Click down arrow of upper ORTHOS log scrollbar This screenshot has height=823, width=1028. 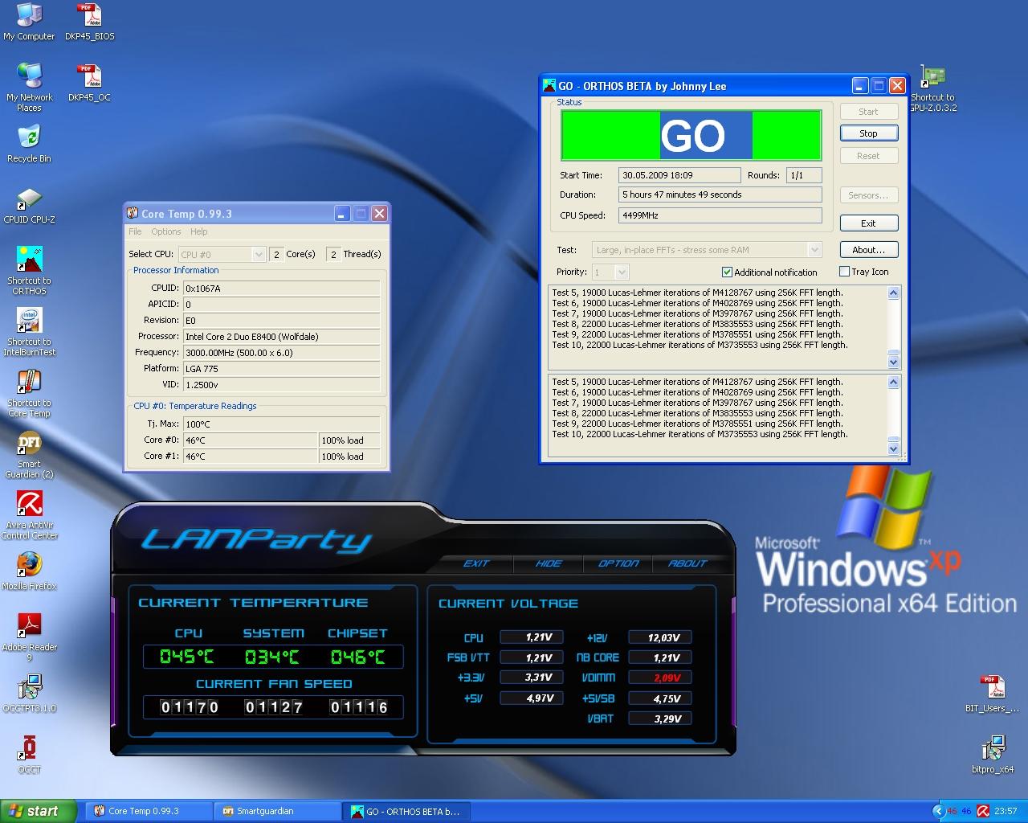pos(893,362)
